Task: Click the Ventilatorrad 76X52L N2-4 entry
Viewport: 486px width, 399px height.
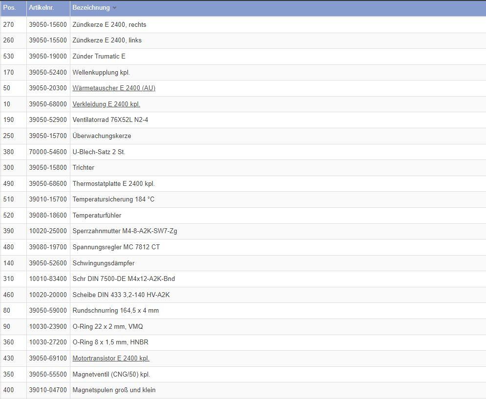Action: pyautogui.click(x=110, y=120)
